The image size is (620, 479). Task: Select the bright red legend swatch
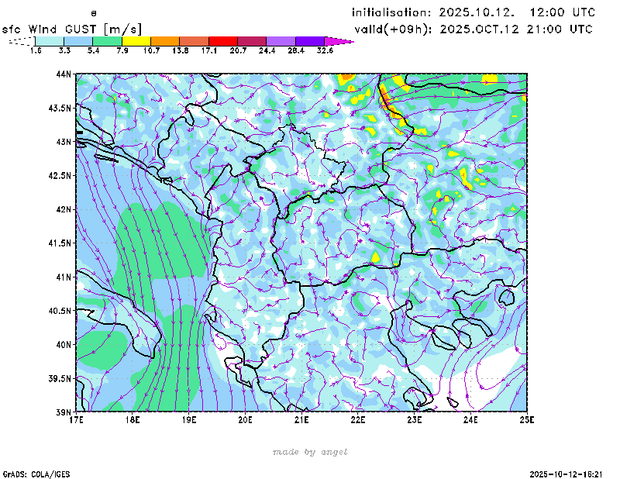coord(222,40)
